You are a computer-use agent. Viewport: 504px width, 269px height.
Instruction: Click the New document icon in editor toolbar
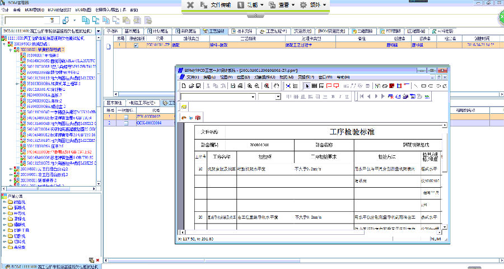tap(183, 86)
